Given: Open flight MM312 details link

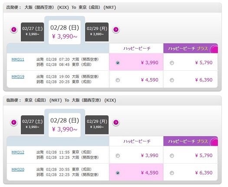Looking at the screenshot, I should tap(18, 152).
